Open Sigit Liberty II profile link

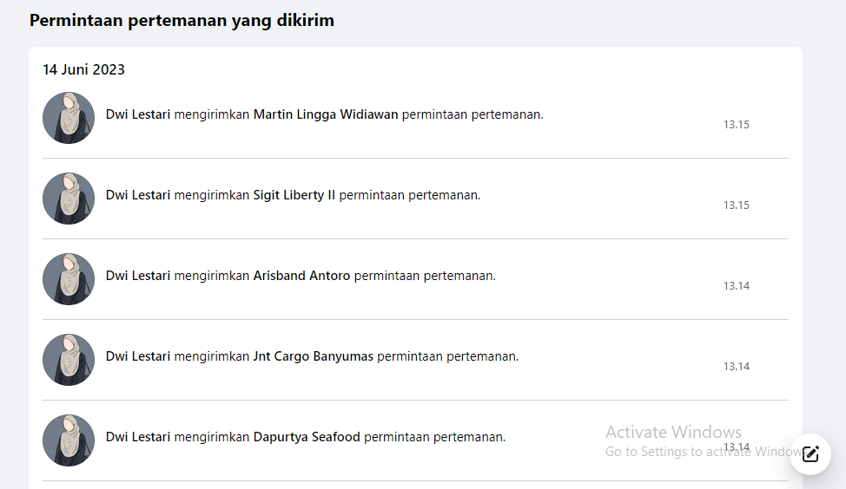click(294, 195)
